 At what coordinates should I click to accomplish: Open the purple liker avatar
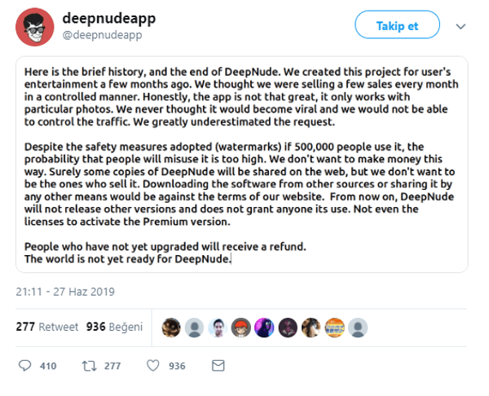pyautogui.click(x=264, y=328)
